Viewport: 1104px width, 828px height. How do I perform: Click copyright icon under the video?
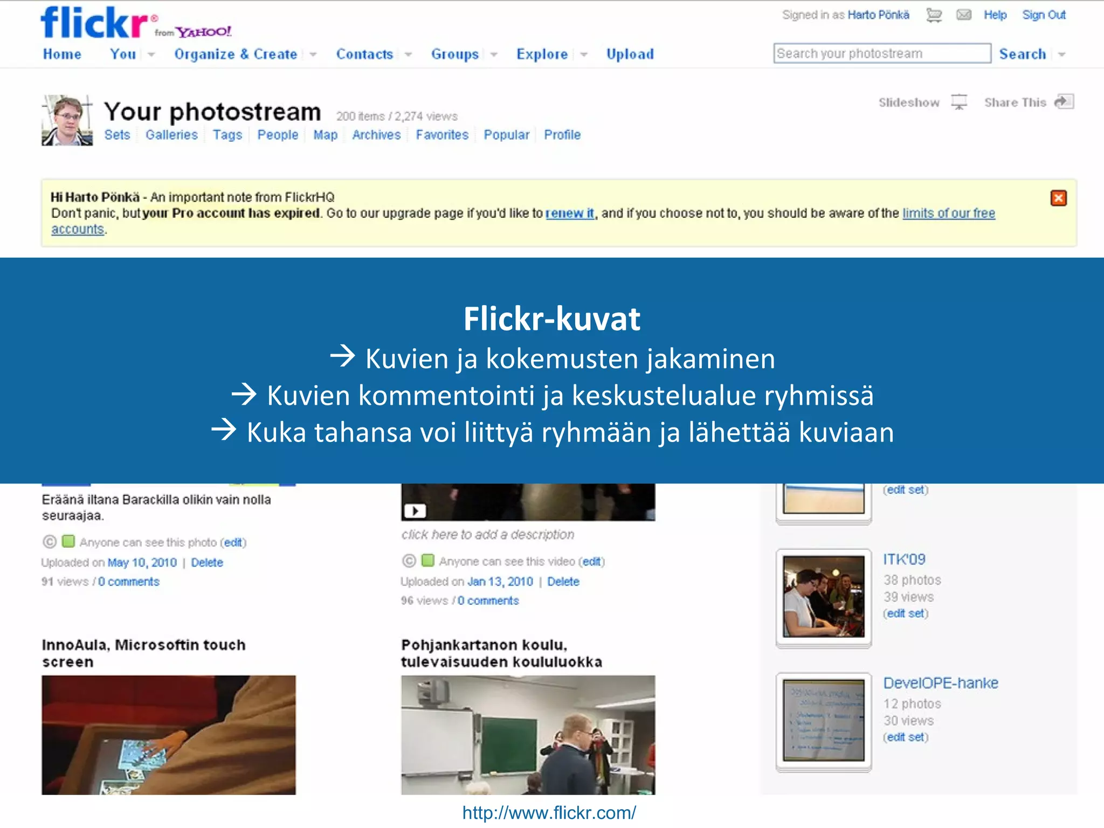click(409, 561)
